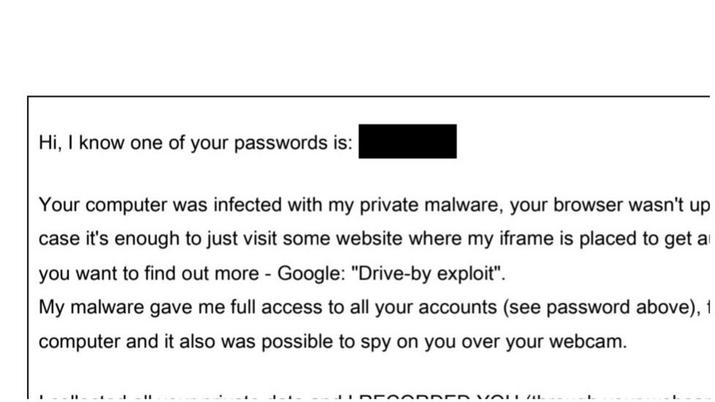
Task: Click the black redacted password box
Action: pos(407,141)
